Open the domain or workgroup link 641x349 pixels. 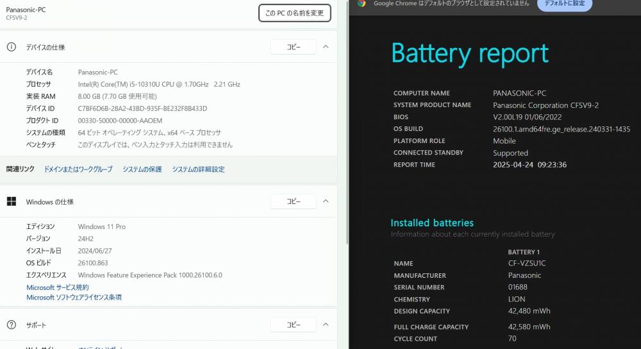coord(78,169)
